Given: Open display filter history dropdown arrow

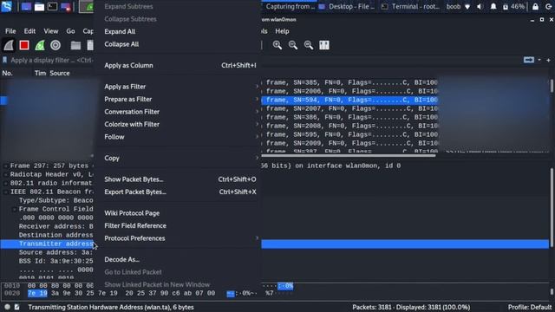Looking at the screenshot, I should (x=539, y=60).
